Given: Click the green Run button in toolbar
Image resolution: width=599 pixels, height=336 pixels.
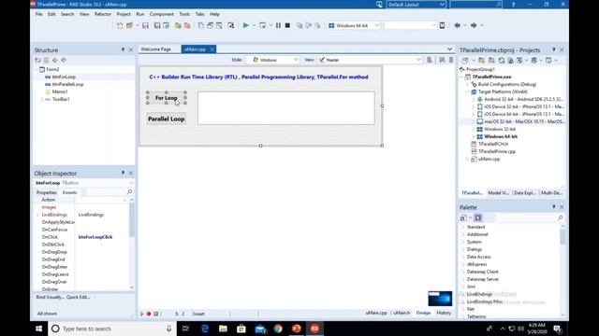Looking at the screenshot, I should coord(245,25).
